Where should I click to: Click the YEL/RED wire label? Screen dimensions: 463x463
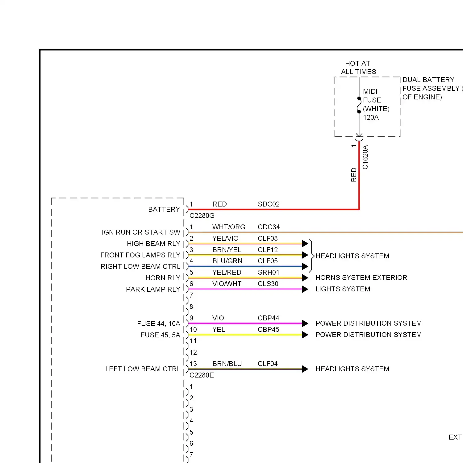[x=227, y=272]
